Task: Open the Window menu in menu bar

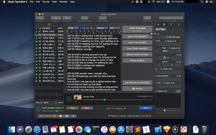Action: click(x=63, y=2)
